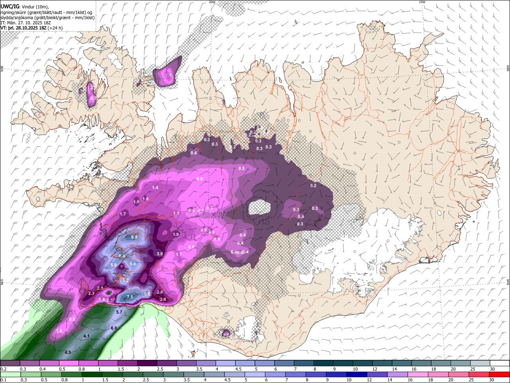Click the 0.1 label in lower legend row
Image resolution: width=510 pixels, height=383 pixels.
pyautogui.click(x=3, y=380)
